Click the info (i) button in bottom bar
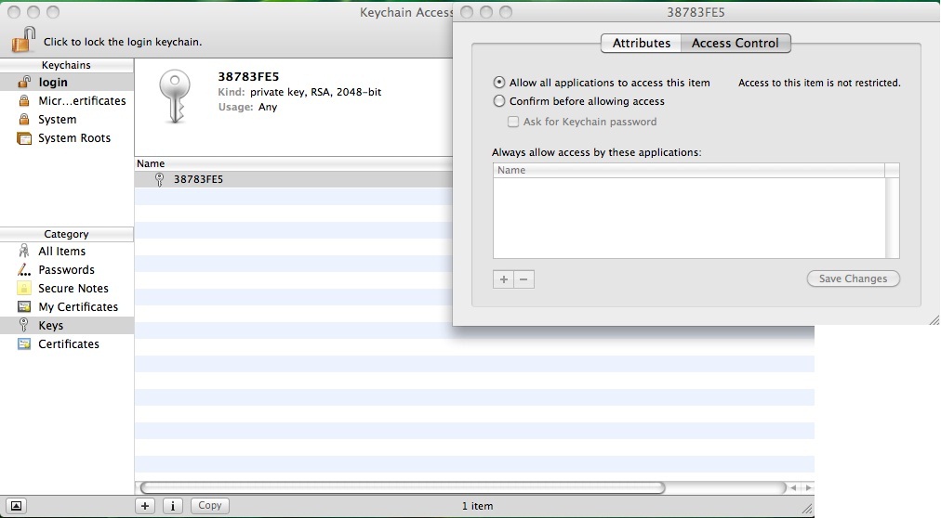This screenshot has height=518, width=941. 173,506
